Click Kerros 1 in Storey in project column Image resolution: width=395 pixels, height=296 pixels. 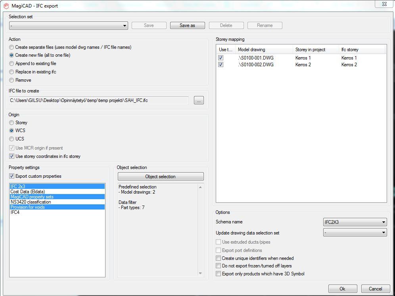[303, 58]
